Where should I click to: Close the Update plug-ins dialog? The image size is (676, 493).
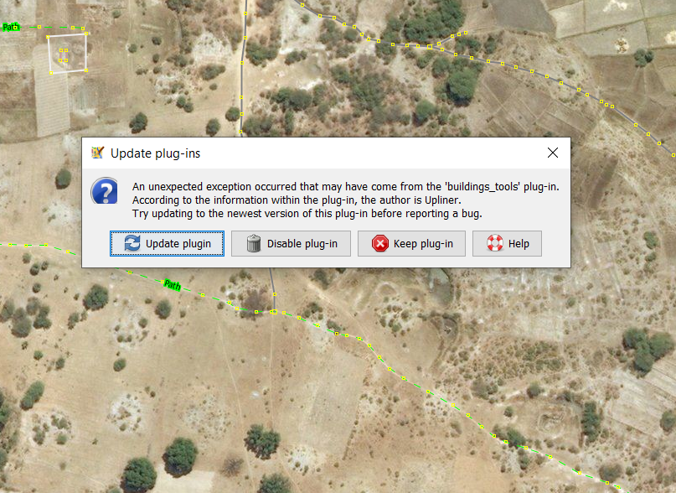(552, 153)
